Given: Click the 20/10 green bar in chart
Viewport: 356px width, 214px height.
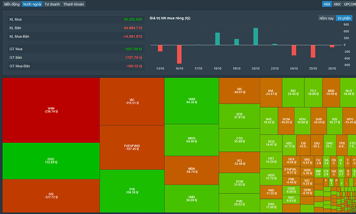Looking at the screenshot, I should (255, 37).
